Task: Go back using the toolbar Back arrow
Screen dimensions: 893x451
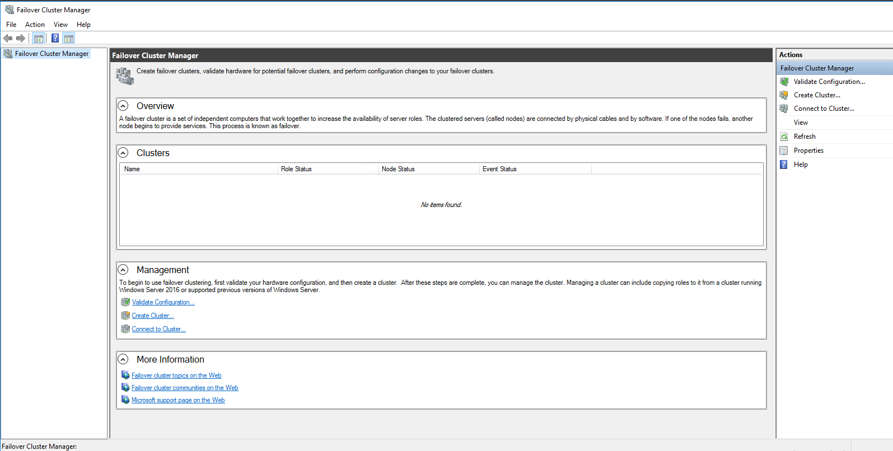Action: [x=8, y=38]
